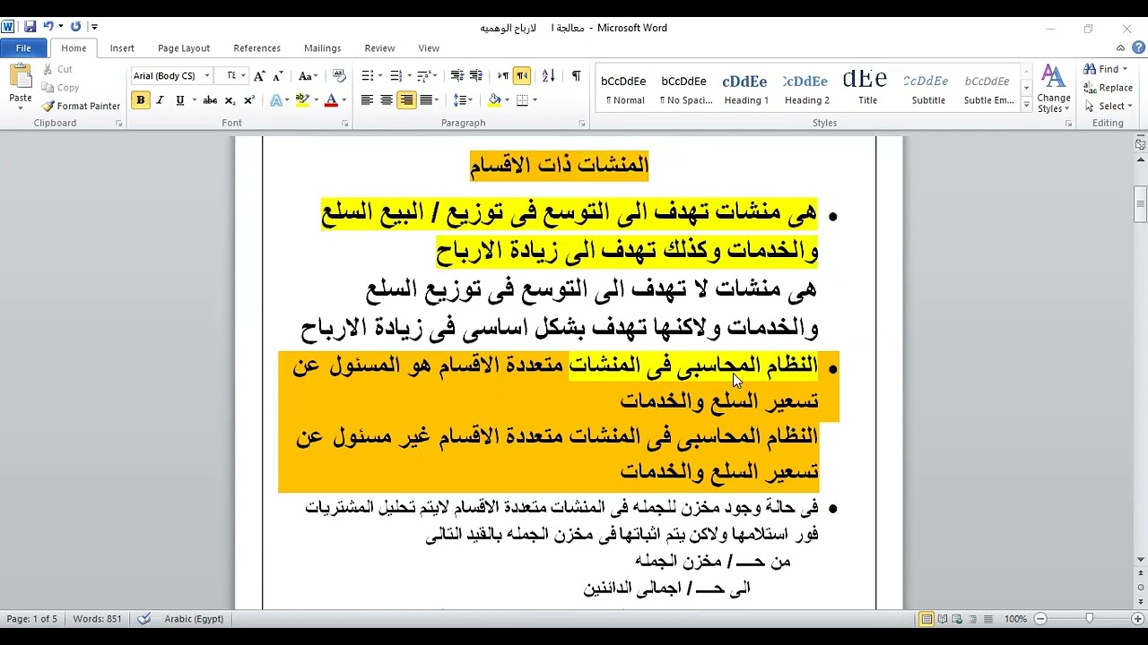The height and width of the screenshot is (645, 1148).
Task: Copy the selected text
Action: 61,88
